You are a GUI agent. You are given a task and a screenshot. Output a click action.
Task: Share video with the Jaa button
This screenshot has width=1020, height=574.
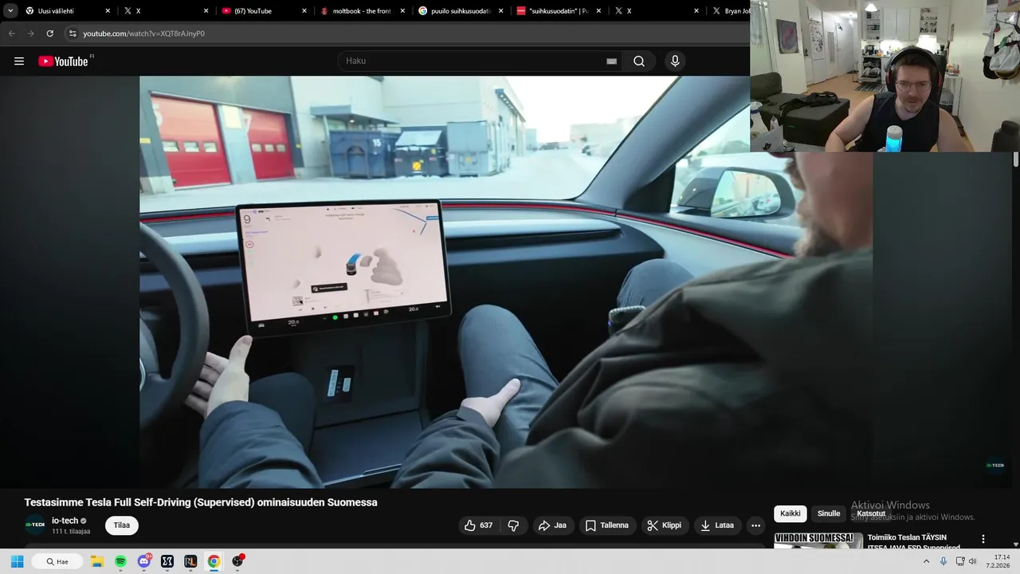553,525
